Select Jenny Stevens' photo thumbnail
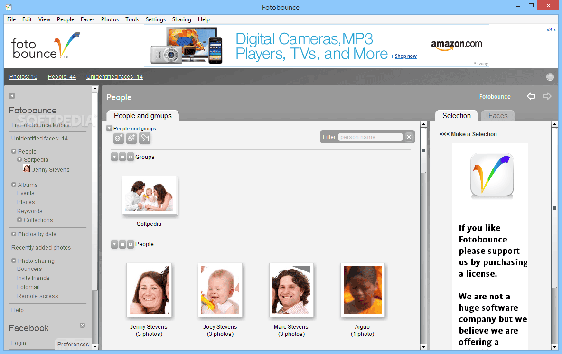 [149, 290]
